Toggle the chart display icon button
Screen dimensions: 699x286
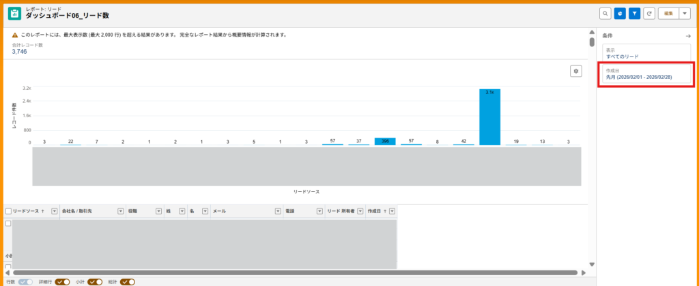click(620, 14)
